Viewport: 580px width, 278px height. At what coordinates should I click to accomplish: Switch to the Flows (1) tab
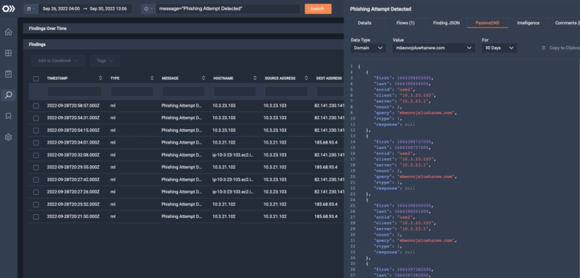pyautogui.click(x=405, y=23)
